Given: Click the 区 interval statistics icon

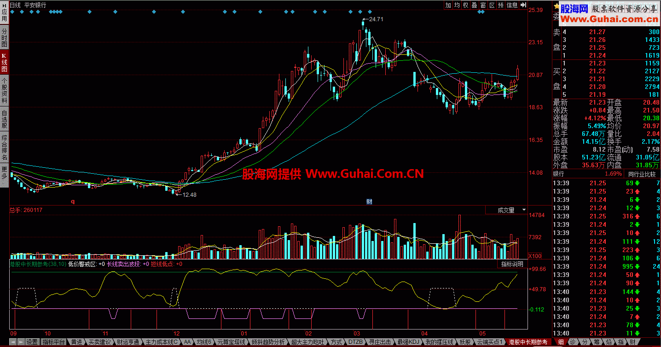Looking at the screenshot, I should pyautogui.click(x=492, y=5).
